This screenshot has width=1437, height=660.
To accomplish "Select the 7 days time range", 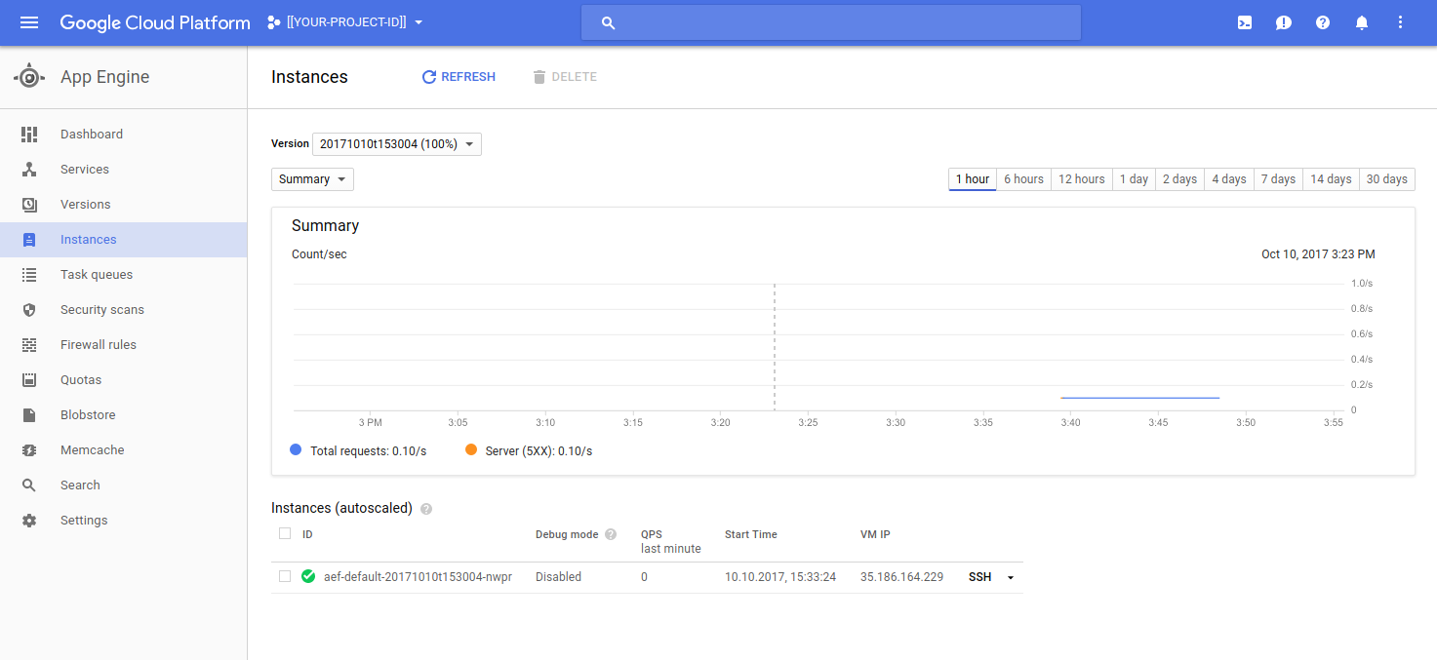I will tap(1278, 179).
